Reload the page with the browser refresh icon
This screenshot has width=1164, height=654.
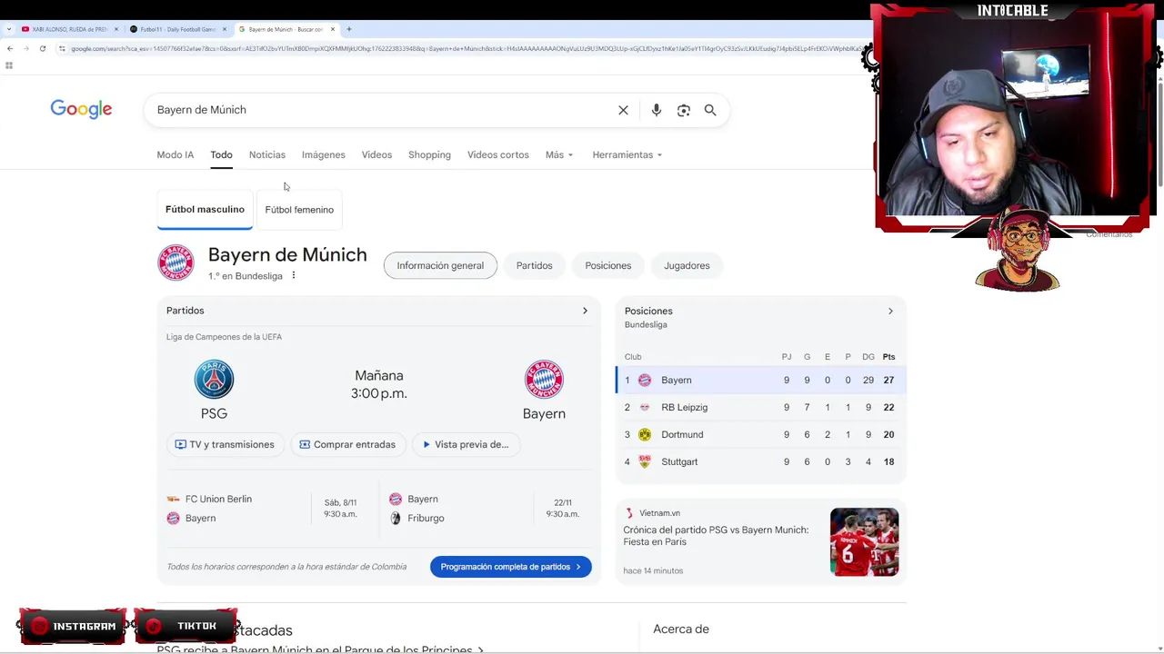click(42, 48)
